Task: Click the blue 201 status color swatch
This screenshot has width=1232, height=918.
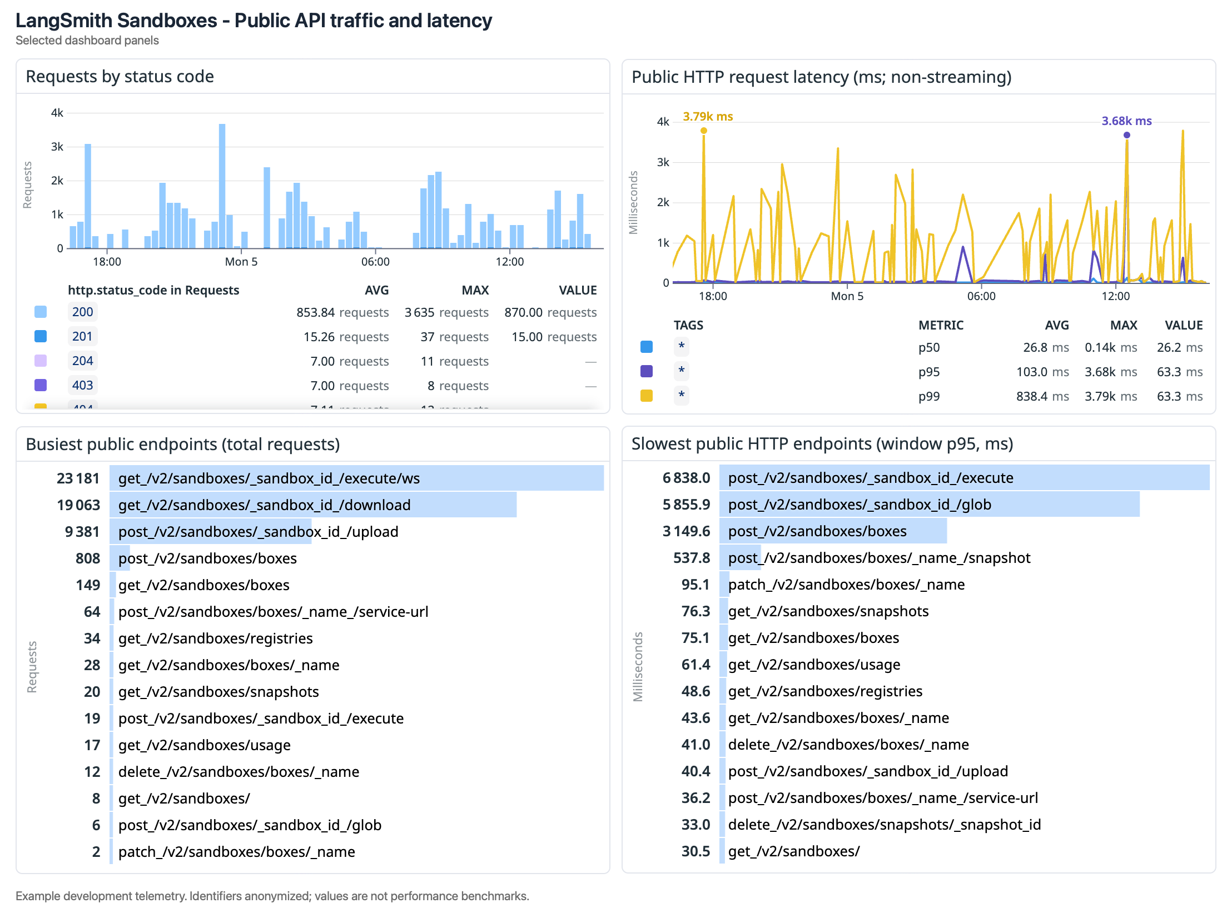Action: point(41,336)
